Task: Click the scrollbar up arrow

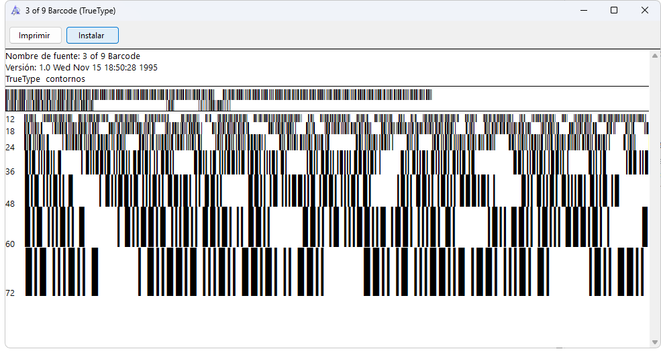Action: click(655, 56)
